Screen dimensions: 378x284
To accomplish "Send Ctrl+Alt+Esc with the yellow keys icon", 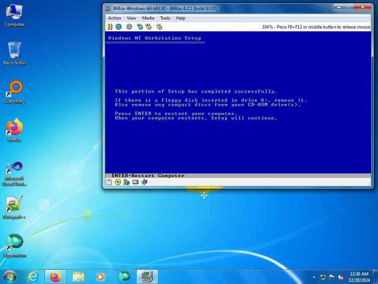I will point(148,27).
